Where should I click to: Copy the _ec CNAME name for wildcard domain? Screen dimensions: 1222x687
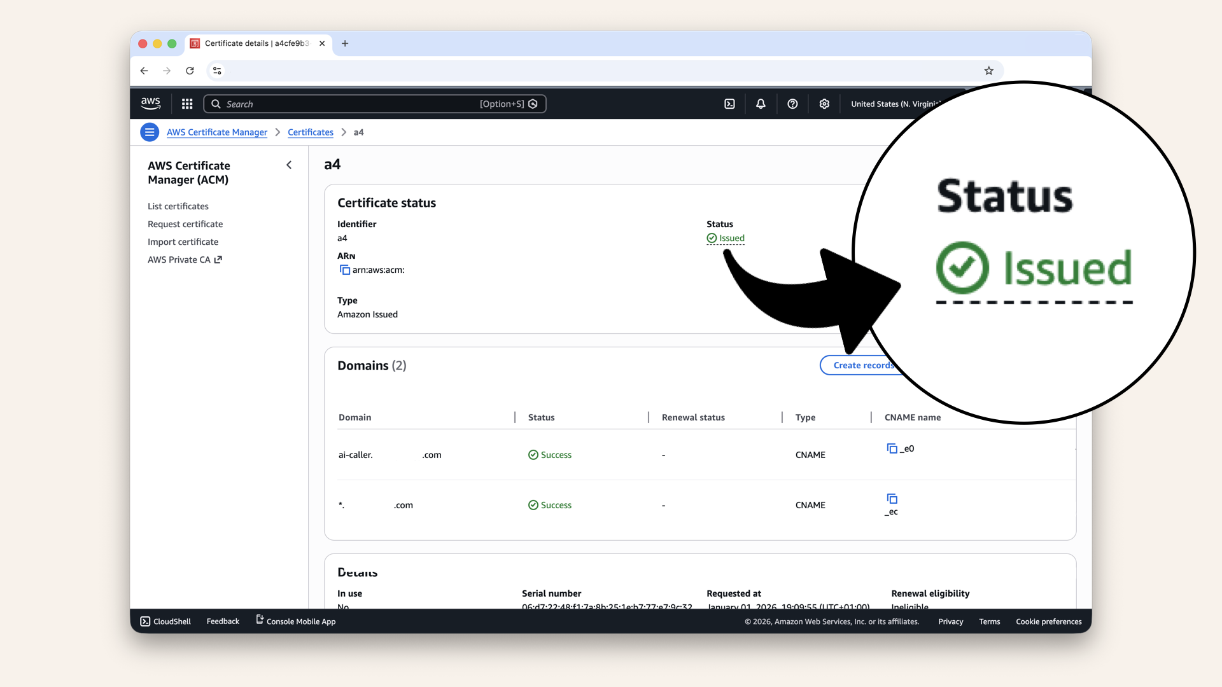892,499
